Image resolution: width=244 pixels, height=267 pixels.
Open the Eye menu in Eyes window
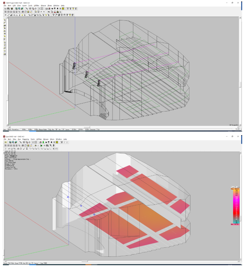coord(19,139)
